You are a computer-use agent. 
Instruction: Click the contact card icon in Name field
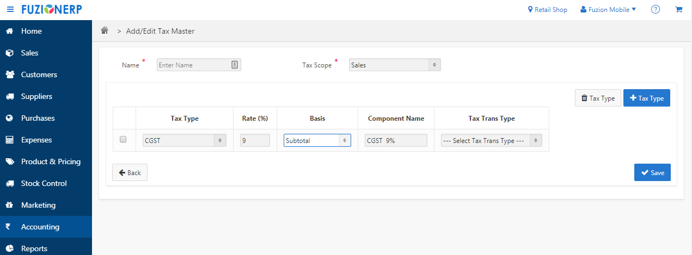(x=235, y=65)
